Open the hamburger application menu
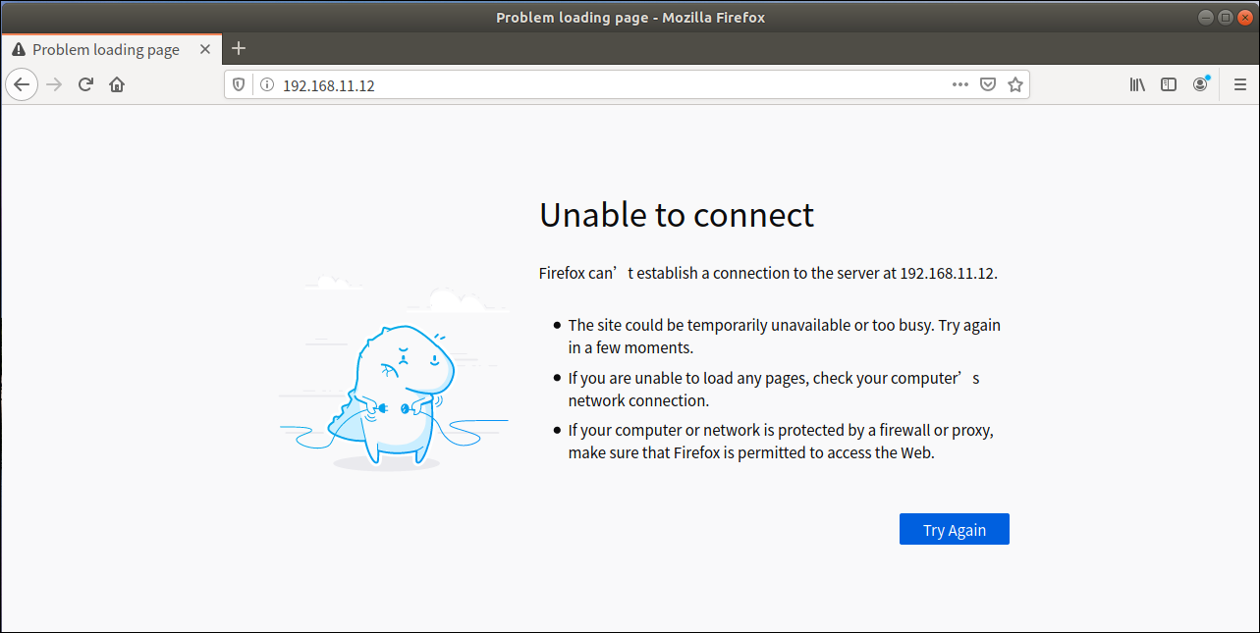Viewport: 1260px width, 633px height. (x=1239, y=85)
